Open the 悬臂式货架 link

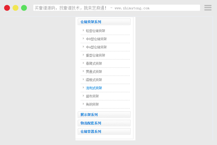tap(94, 63)
